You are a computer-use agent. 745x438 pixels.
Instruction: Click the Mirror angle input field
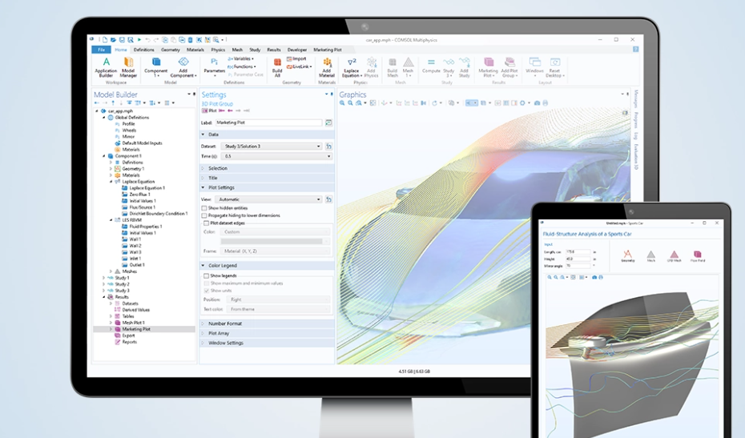pyautogui.click(x=578, y=266)
